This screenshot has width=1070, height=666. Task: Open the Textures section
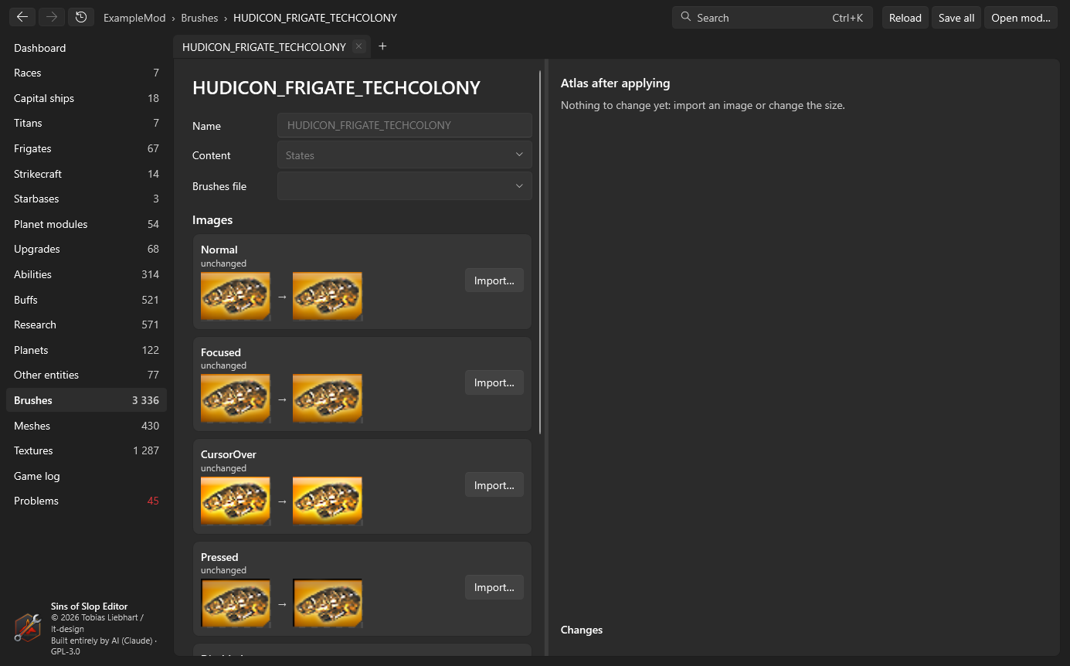pyautogui.click(x=87, y=450)
